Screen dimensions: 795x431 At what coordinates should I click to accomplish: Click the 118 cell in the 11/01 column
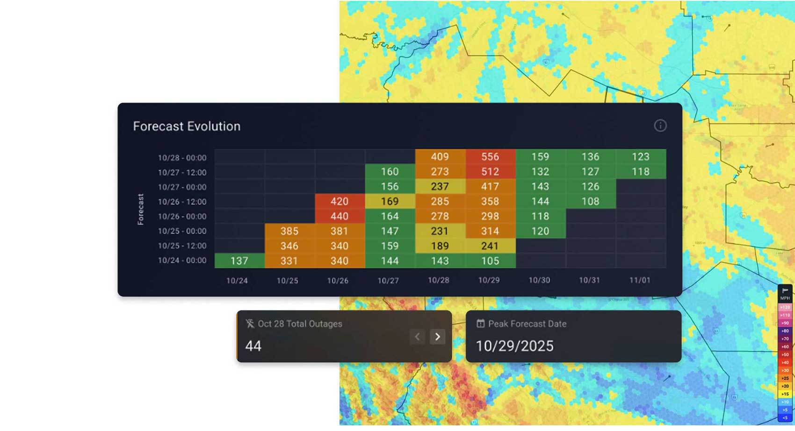tap(640, 171)
